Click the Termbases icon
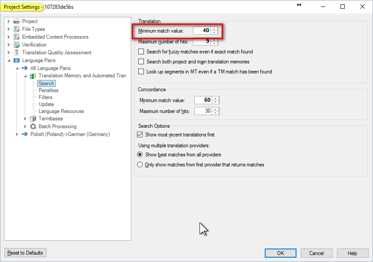 click(x=33, y=118)
